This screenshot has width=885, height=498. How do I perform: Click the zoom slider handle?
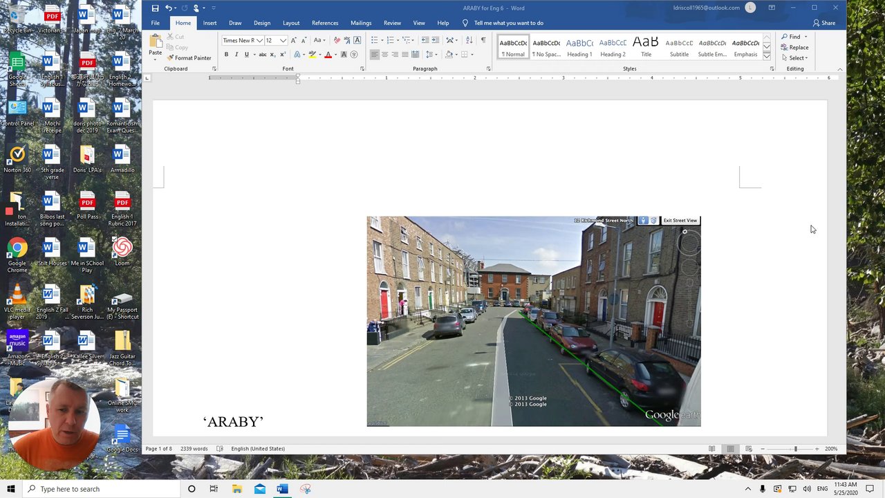(795, 449)
